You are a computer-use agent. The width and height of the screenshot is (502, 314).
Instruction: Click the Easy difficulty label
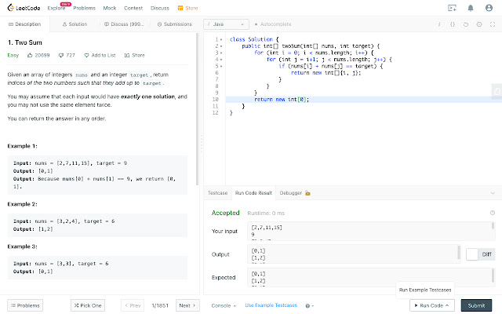pyautogui.click(x=13, y=56)
